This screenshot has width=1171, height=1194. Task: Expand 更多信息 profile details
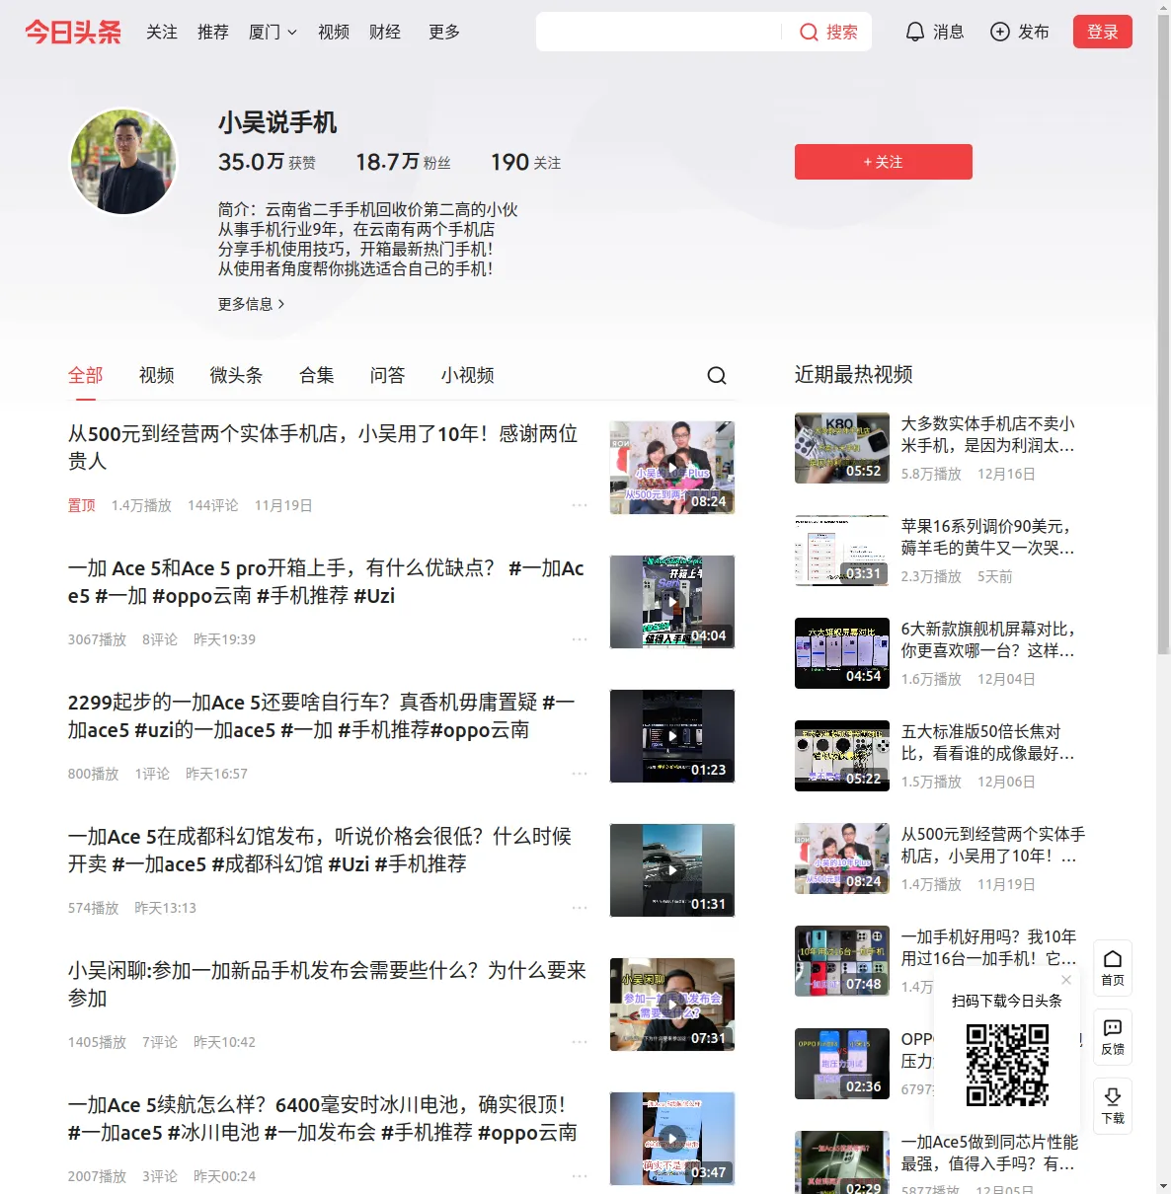(x=251, y=304)
